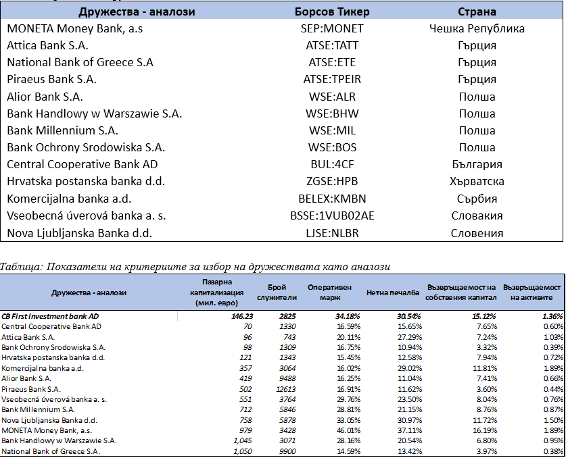
Task: Click the 'BELEX:KMBN' ticker cell
Action: [x=331, y=199]
